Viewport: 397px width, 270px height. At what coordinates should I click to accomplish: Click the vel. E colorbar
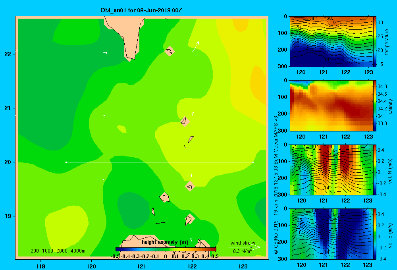tap(375, 234)
